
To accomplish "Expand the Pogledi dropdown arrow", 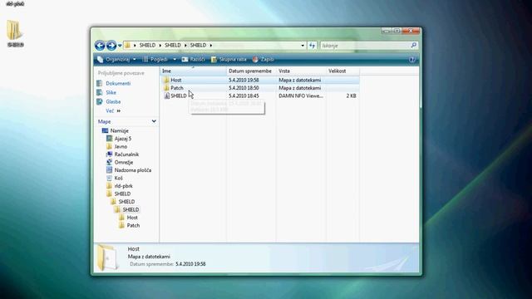I will 175,59.
